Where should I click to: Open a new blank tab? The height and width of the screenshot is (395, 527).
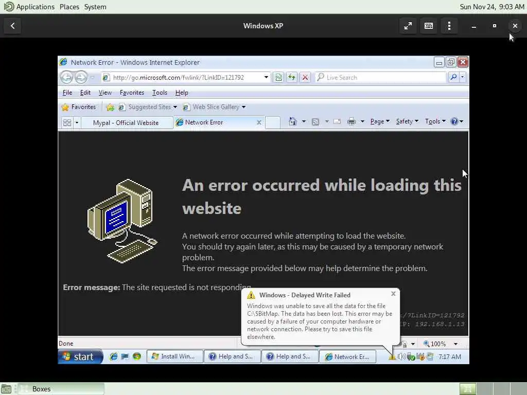point(273,122)
